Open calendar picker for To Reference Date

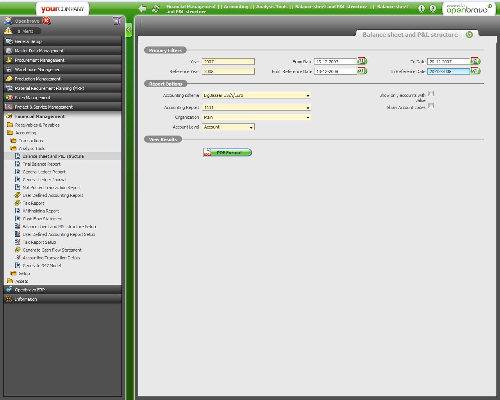[x=475, y=71]
